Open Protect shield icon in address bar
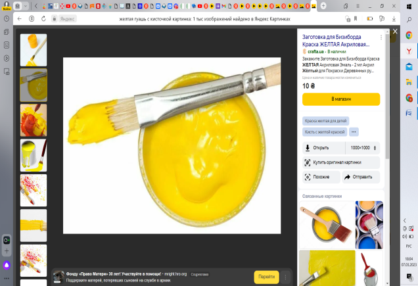 pyautogui.click(x=348, y=18)
